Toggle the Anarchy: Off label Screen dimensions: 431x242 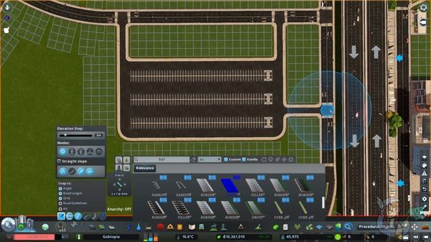coord(119,209)
